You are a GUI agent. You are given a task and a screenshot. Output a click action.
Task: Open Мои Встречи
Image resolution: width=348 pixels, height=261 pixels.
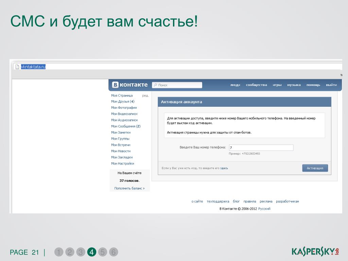[121, 145]
